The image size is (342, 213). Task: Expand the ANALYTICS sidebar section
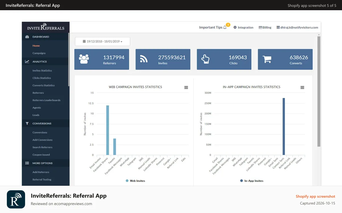(46, 62)
